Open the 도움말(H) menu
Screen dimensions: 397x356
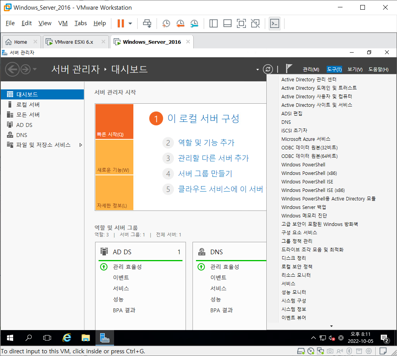378,69
